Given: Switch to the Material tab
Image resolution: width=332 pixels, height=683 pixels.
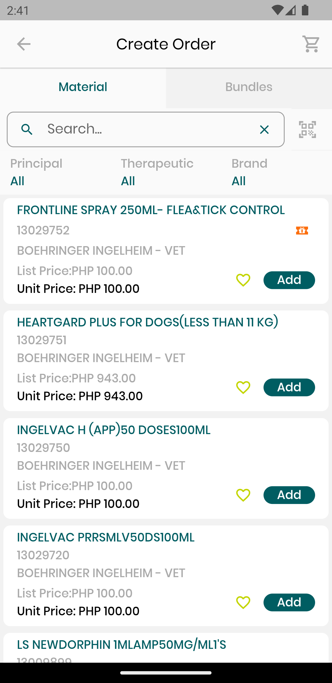Looking at the screenshot, I should (83, 87).
